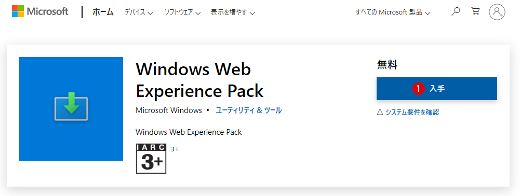Click the warning triangle beside システム要件を確認
The height and width of the screenshot is (196, 520).
click(x=380, y=112)
